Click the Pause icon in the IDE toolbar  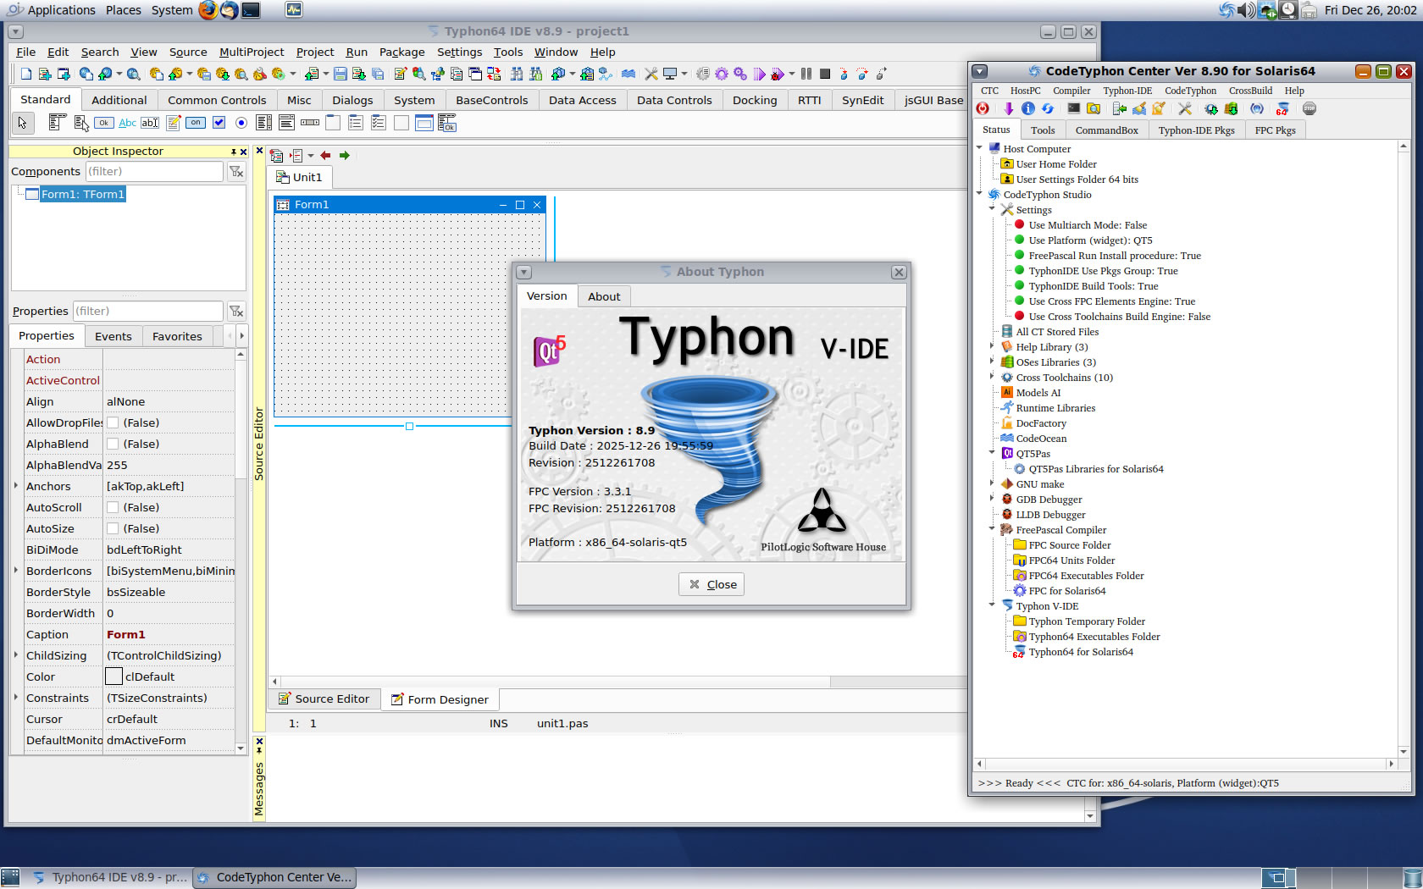point(806,75)
